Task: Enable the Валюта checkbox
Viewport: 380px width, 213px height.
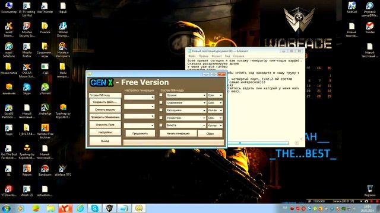Action: pyautogui.click(x=161, y=125)
